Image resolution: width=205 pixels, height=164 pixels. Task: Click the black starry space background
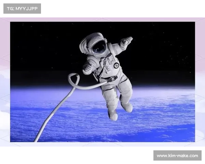164,44
